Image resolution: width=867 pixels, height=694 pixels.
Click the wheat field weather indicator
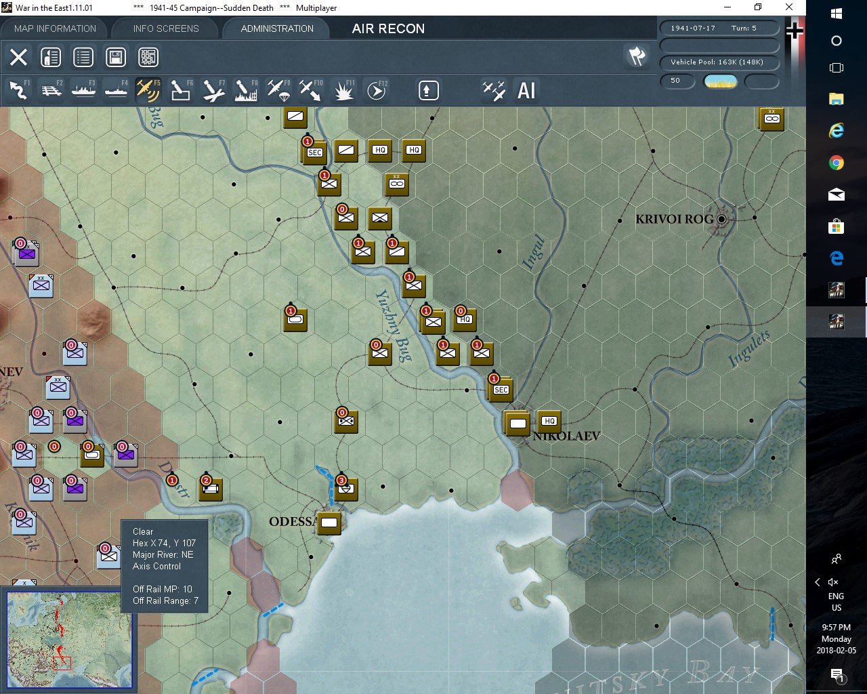tap(720, 81)
